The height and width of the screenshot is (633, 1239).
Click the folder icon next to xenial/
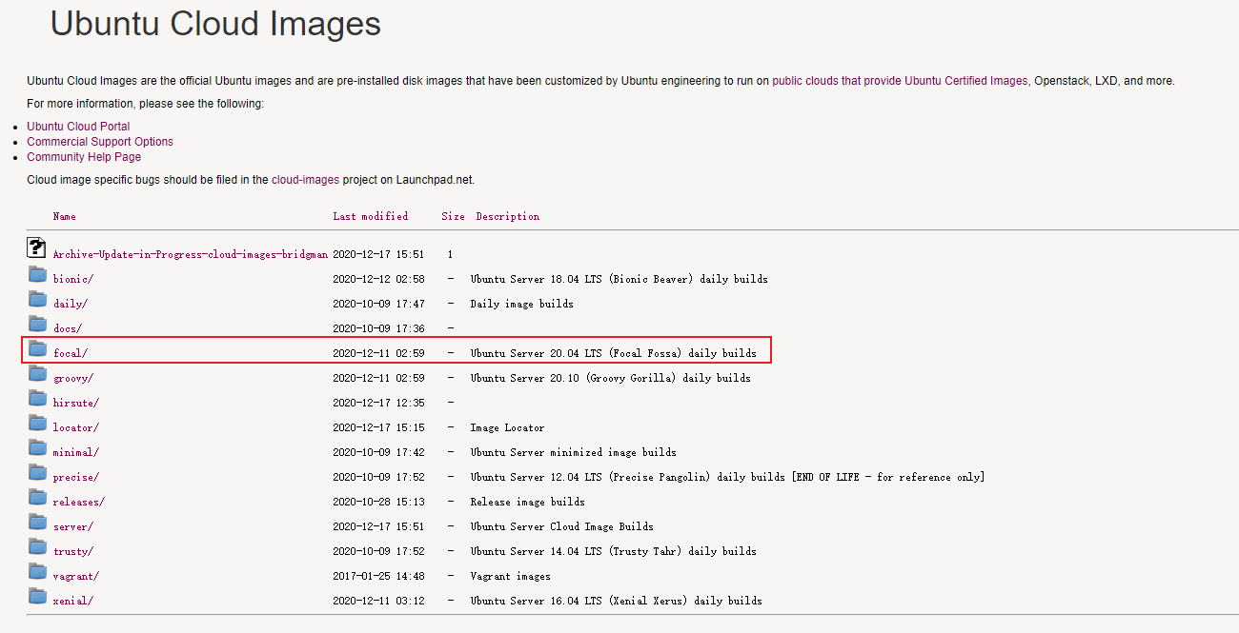coord(37,597)
